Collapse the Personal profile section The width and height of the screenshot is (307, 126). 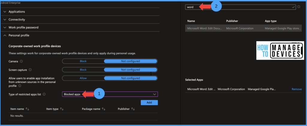click(x=16, y=35)
